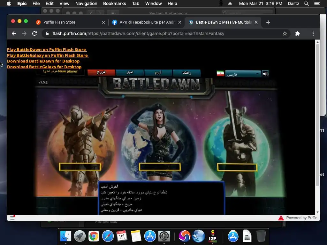327x245 pixels.
Task: Launch Safari from the Dock
Action: click(x=108, y=236)
